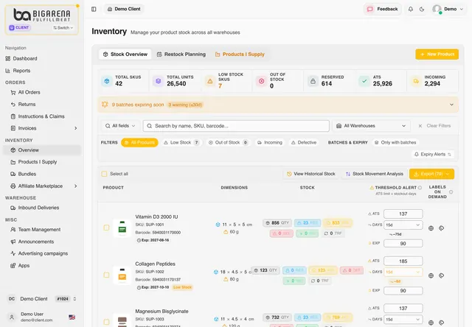Open Stock Movement Analysis

point(375,174)
